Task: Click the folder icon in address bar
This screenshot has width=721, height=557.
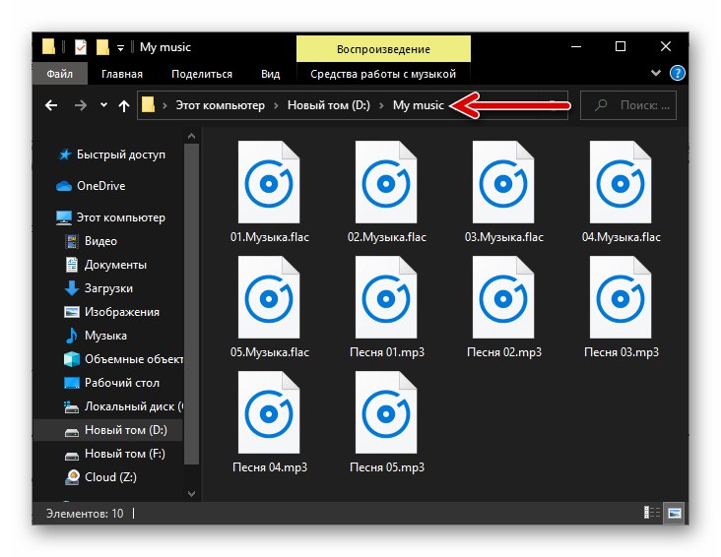Action: (148, 104)
